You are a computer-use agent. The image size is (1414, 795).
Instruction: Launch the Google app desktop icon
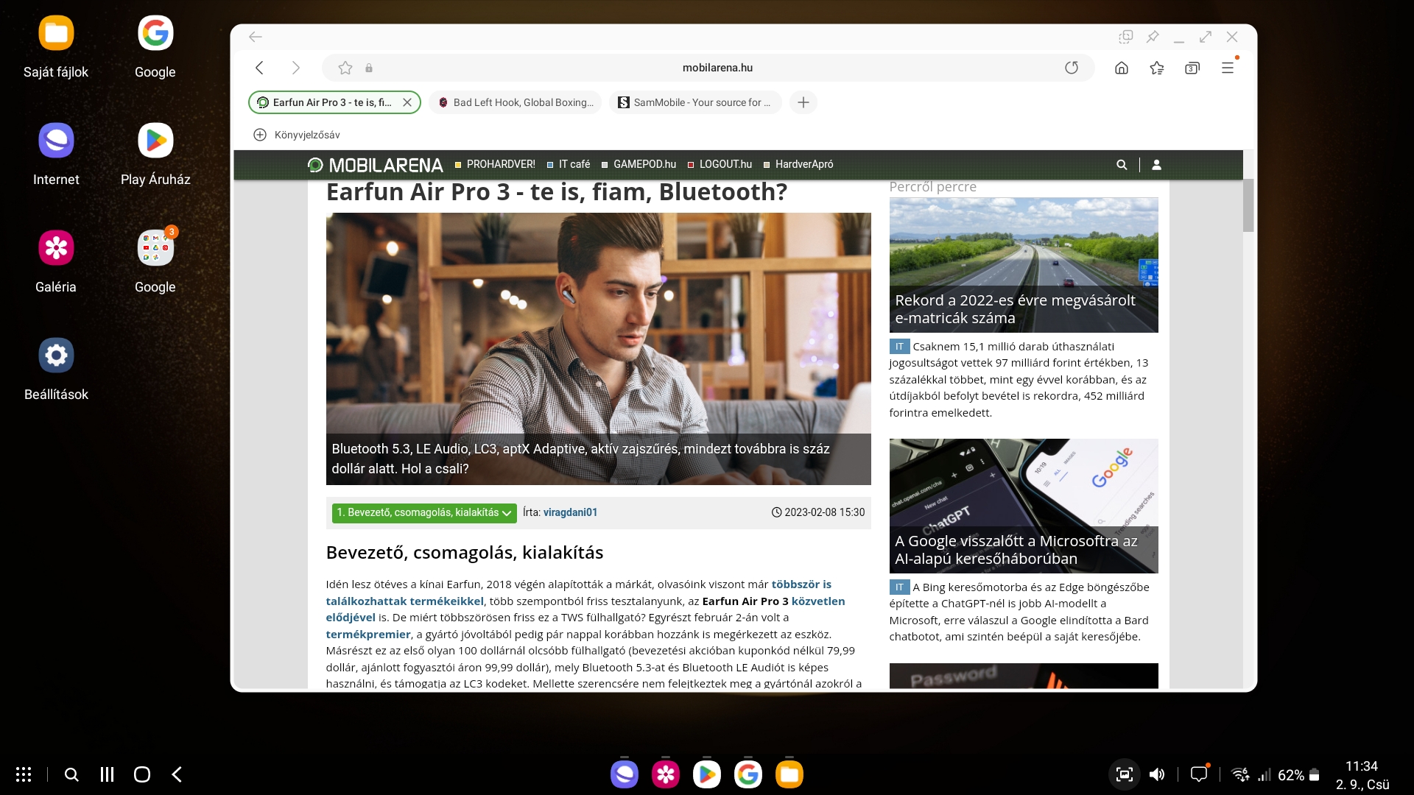[155, 46]
